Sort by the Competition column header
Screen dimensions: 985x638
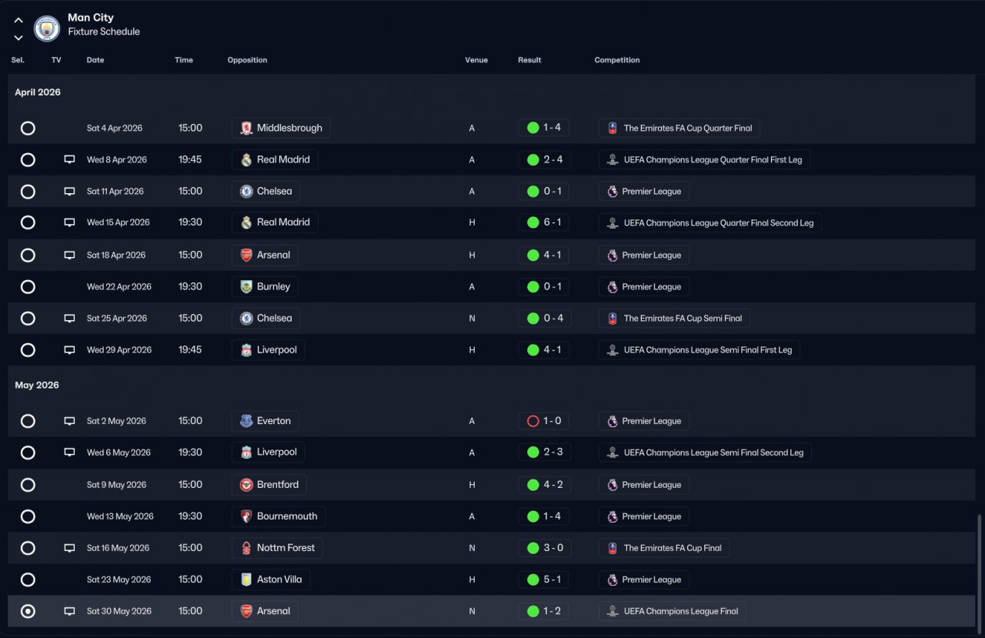617,60
